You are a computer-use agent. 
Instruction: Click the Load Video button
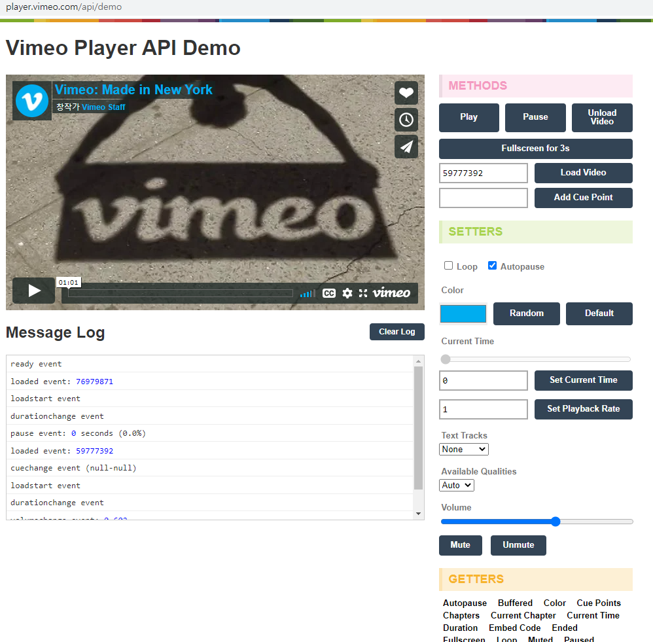coord(584,173)
